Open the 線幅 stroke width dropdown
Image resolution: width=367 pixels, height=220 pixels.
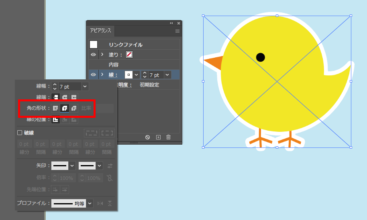[85, 87]
